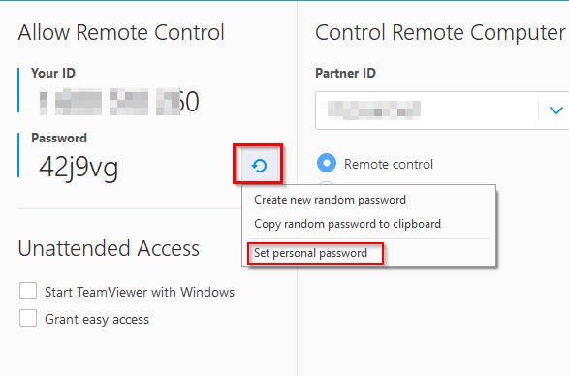
Task: Click the Partner ID field label
Action: (345, 73)
